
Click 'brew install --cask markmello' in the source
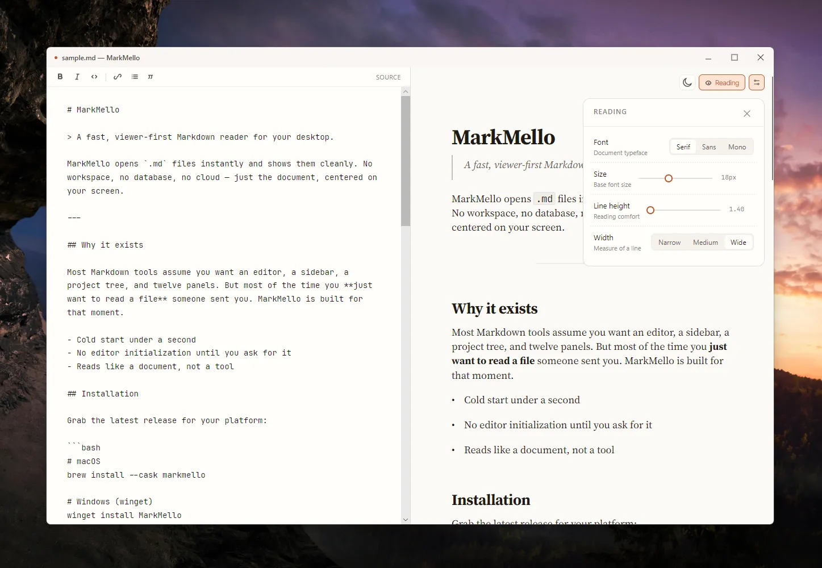(136, 475)
